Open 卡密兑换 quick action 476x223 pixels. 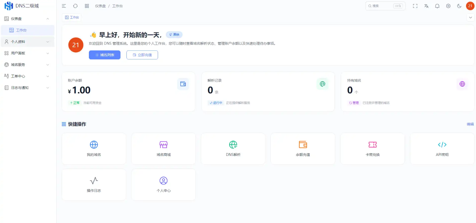click(x=372, y=148)
